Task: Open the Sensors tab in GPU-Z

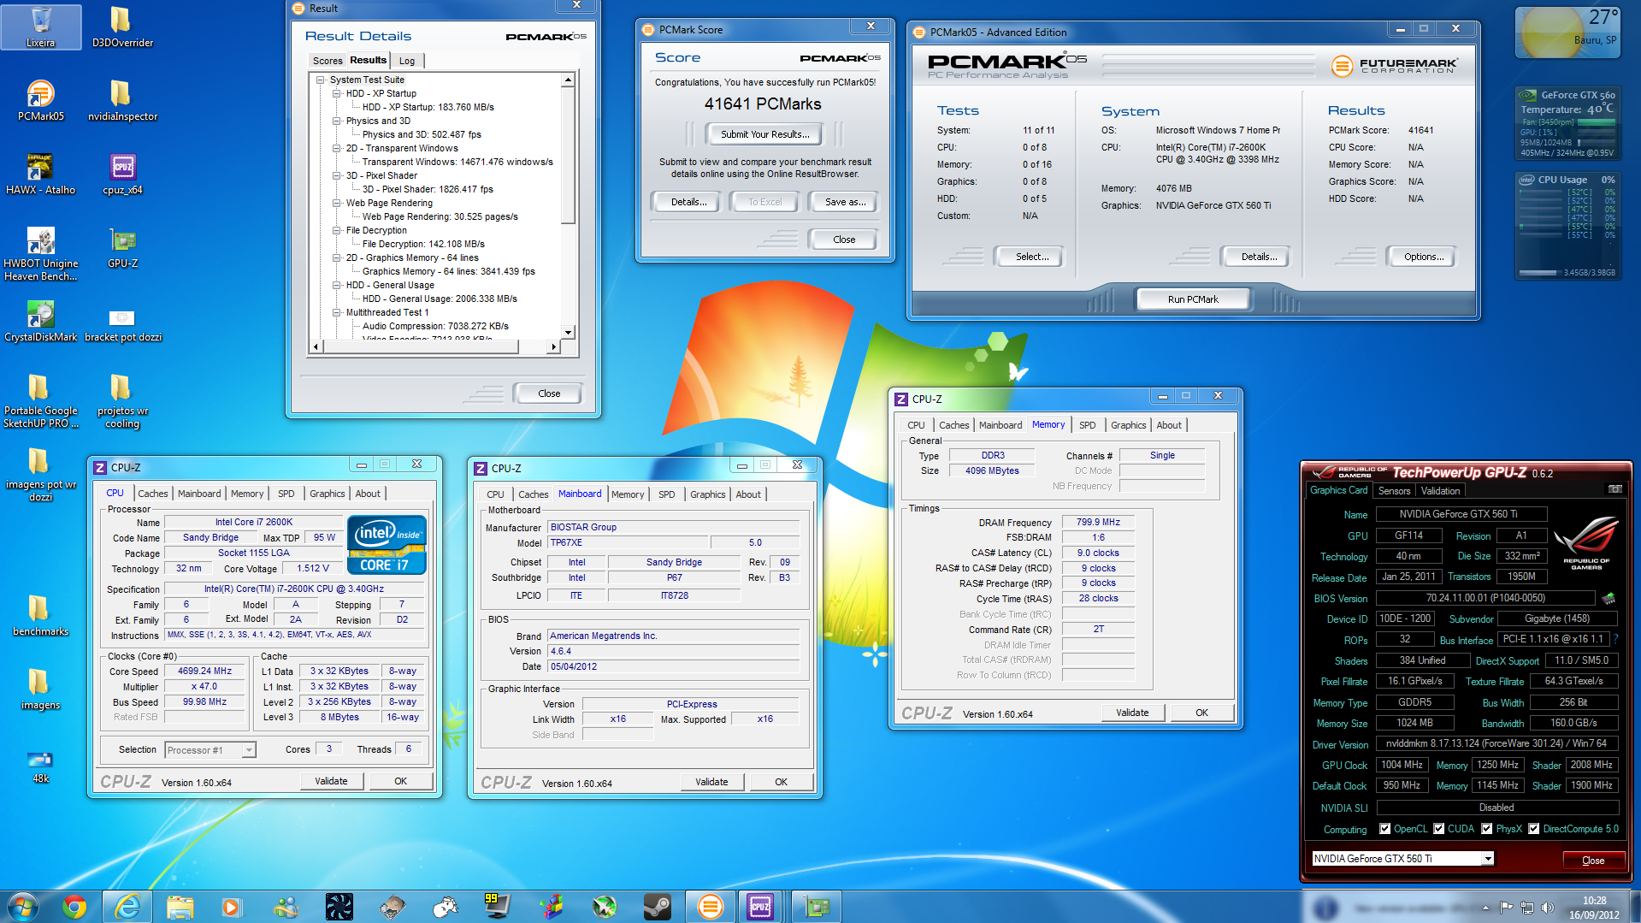Action: (1394, 491)
